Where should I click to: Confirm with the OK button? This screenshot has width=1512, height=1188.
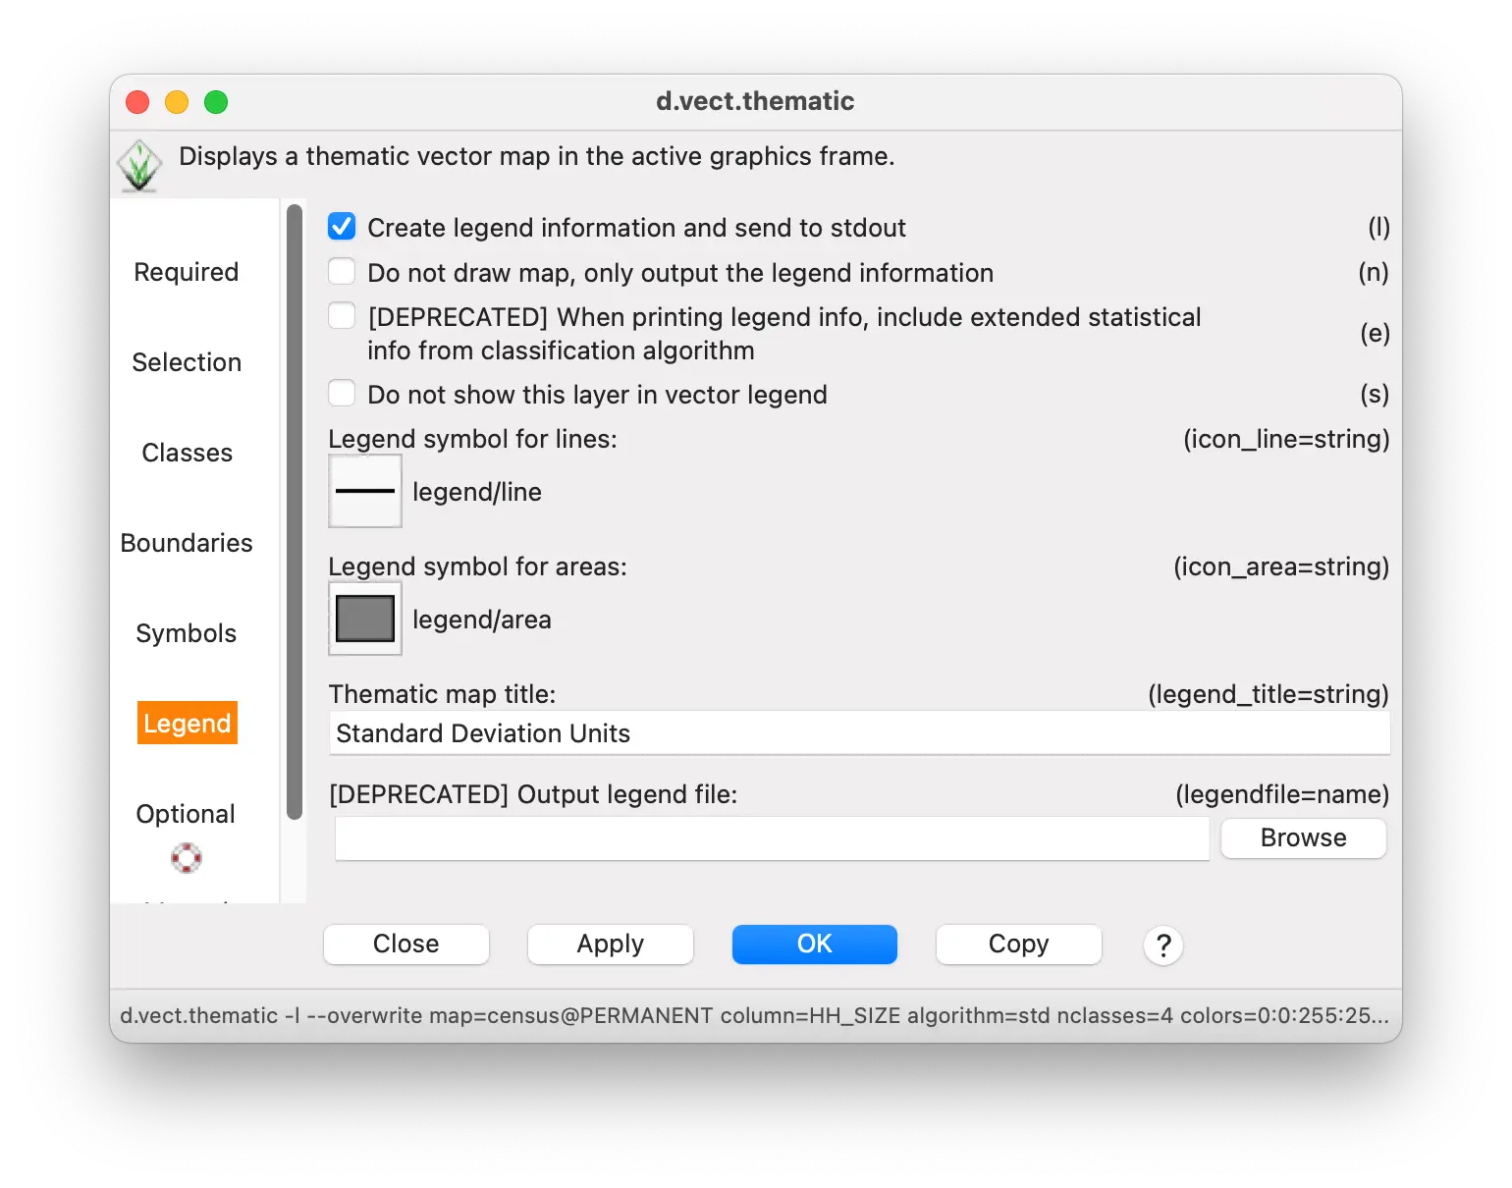click(814, 944)
